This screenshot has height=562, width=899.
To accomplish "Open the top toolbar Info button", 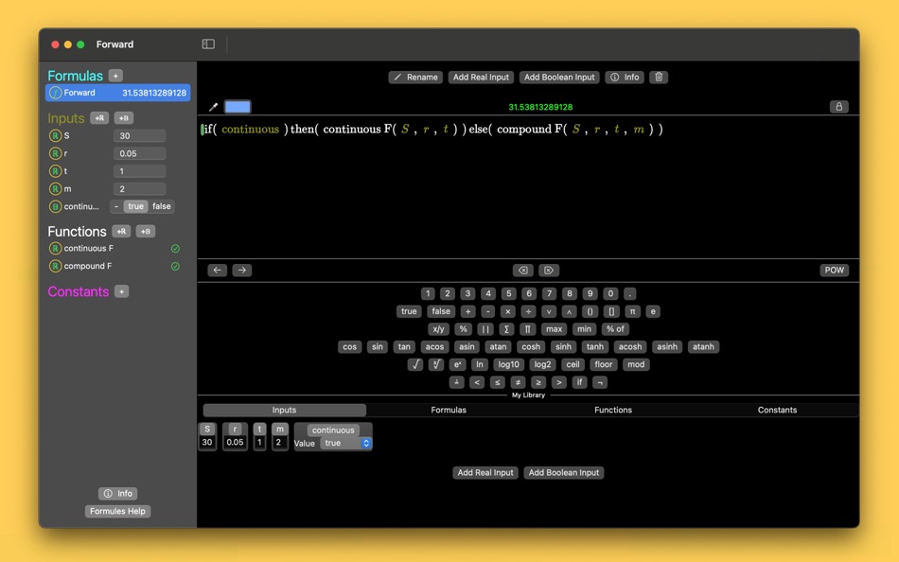I will 625,77.
